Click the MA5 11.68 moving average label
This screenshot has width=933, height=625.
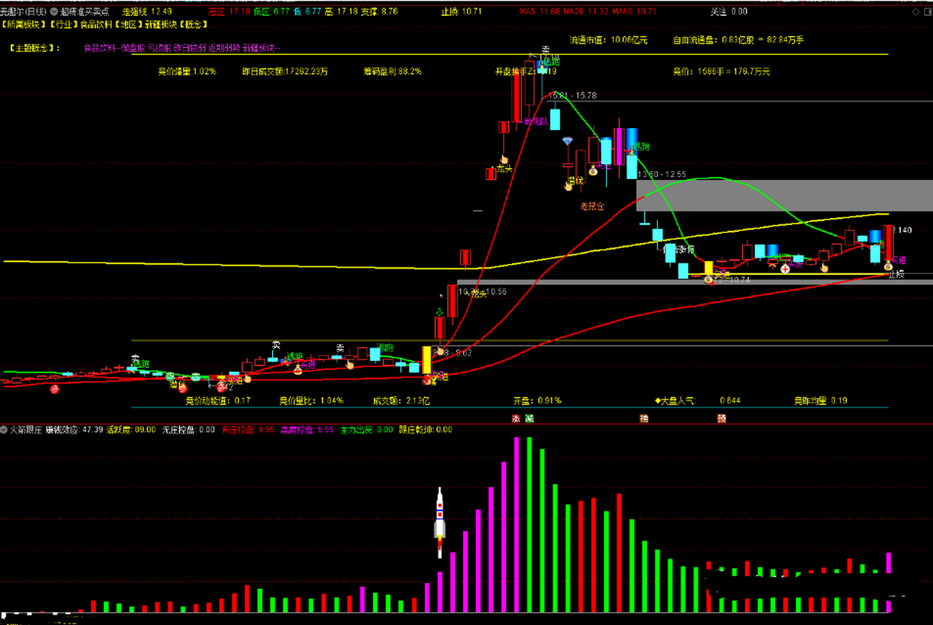coord(540,11)
